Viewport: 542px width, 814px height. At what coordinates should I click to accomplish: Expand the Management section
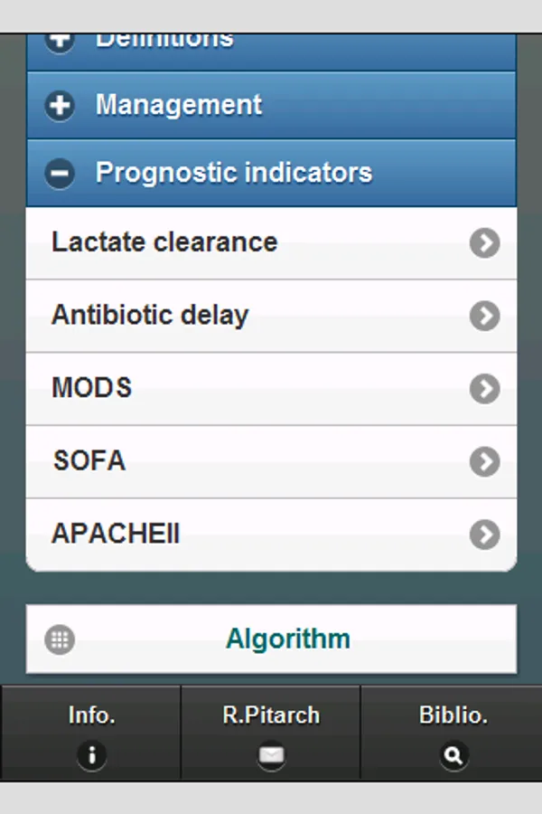tap(271, 105)
